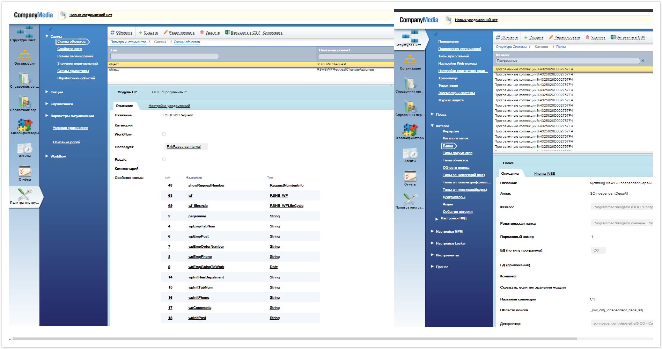This screenshot has height=349, width=662.
Task: Expand the Прочее section
Action: coord(432,267)
